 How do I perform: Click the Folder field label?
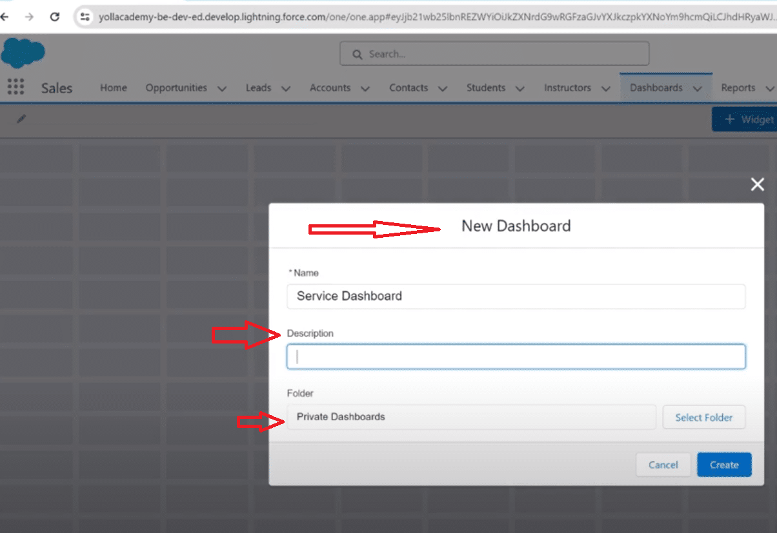(x=300, y=392)
